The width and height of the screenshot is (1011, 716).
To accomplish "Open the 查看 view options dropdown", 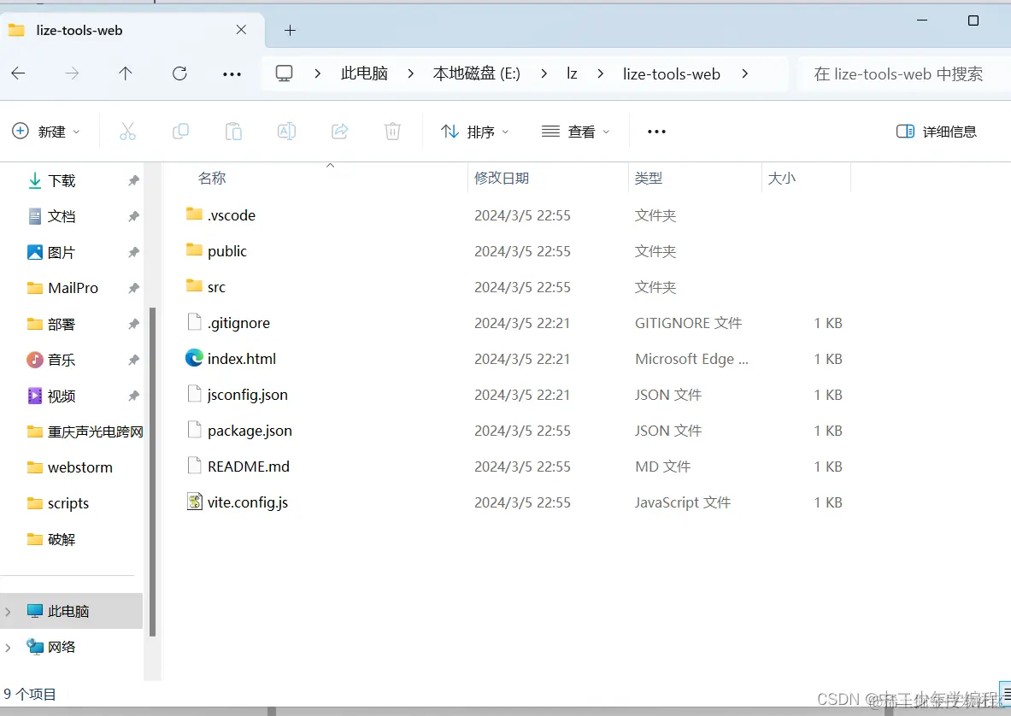I will pos(576,131).
